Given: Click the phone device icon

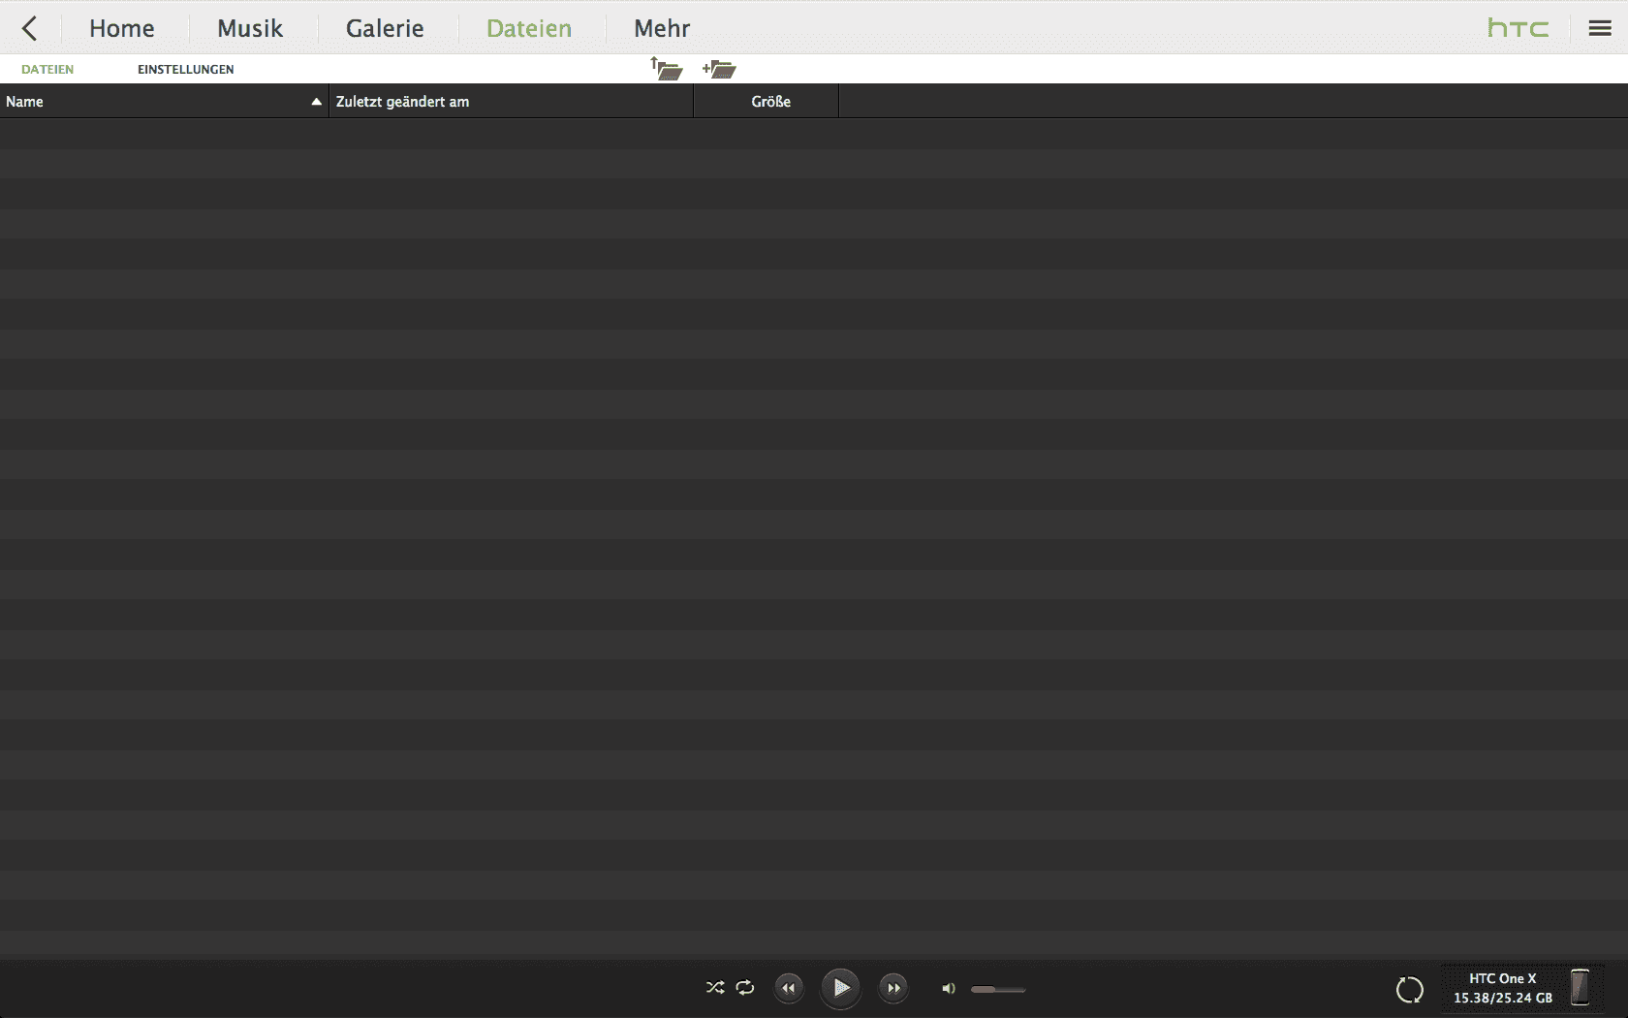Looking at the screenshot, I should click(1581, 987).
